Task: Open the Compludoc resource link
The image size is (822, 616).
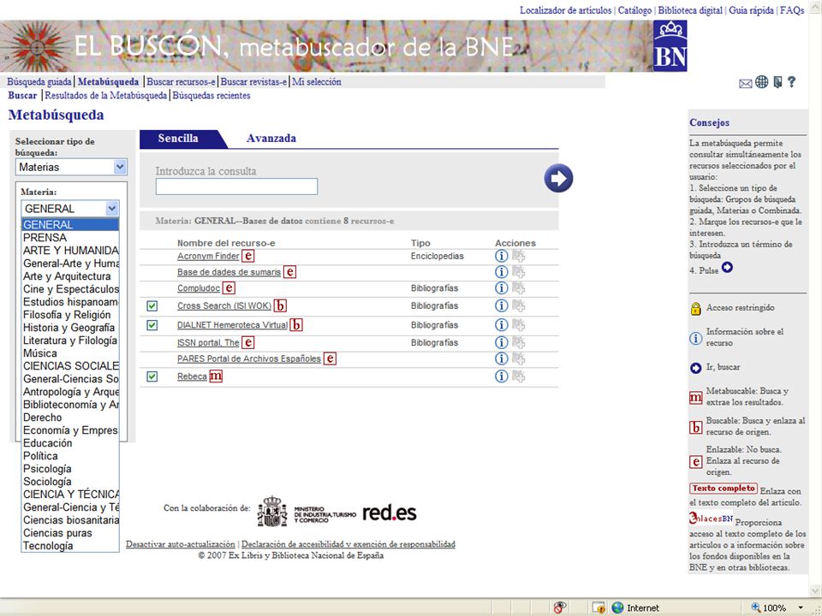Action: [x=199, y=288]
